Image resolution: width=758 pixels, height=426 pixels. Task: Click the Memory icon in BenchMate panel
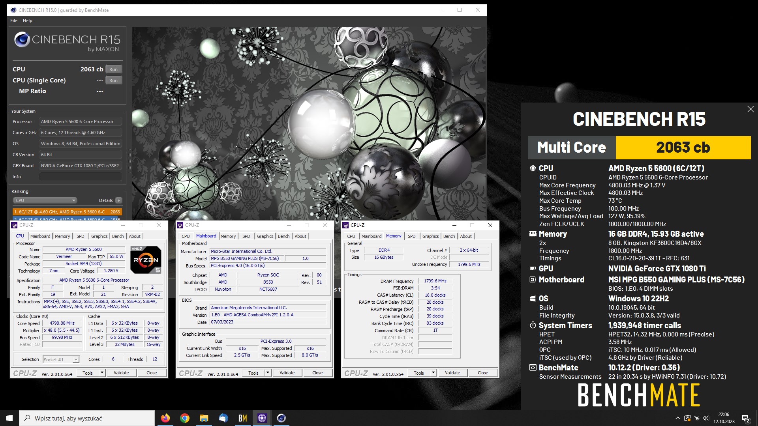533,234
